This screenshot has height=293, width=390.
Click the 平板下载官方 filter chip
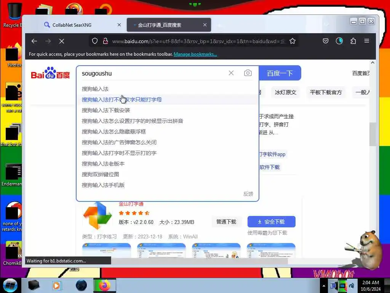pyautogui.click(x=326, y=92)
